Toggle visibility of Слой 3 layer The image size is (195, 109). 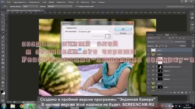(x=148, y=83)
